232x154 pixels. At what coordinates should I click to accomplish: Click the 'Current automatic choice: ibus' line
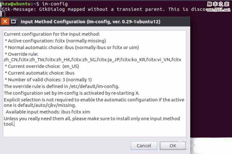(x=39, y=73)
